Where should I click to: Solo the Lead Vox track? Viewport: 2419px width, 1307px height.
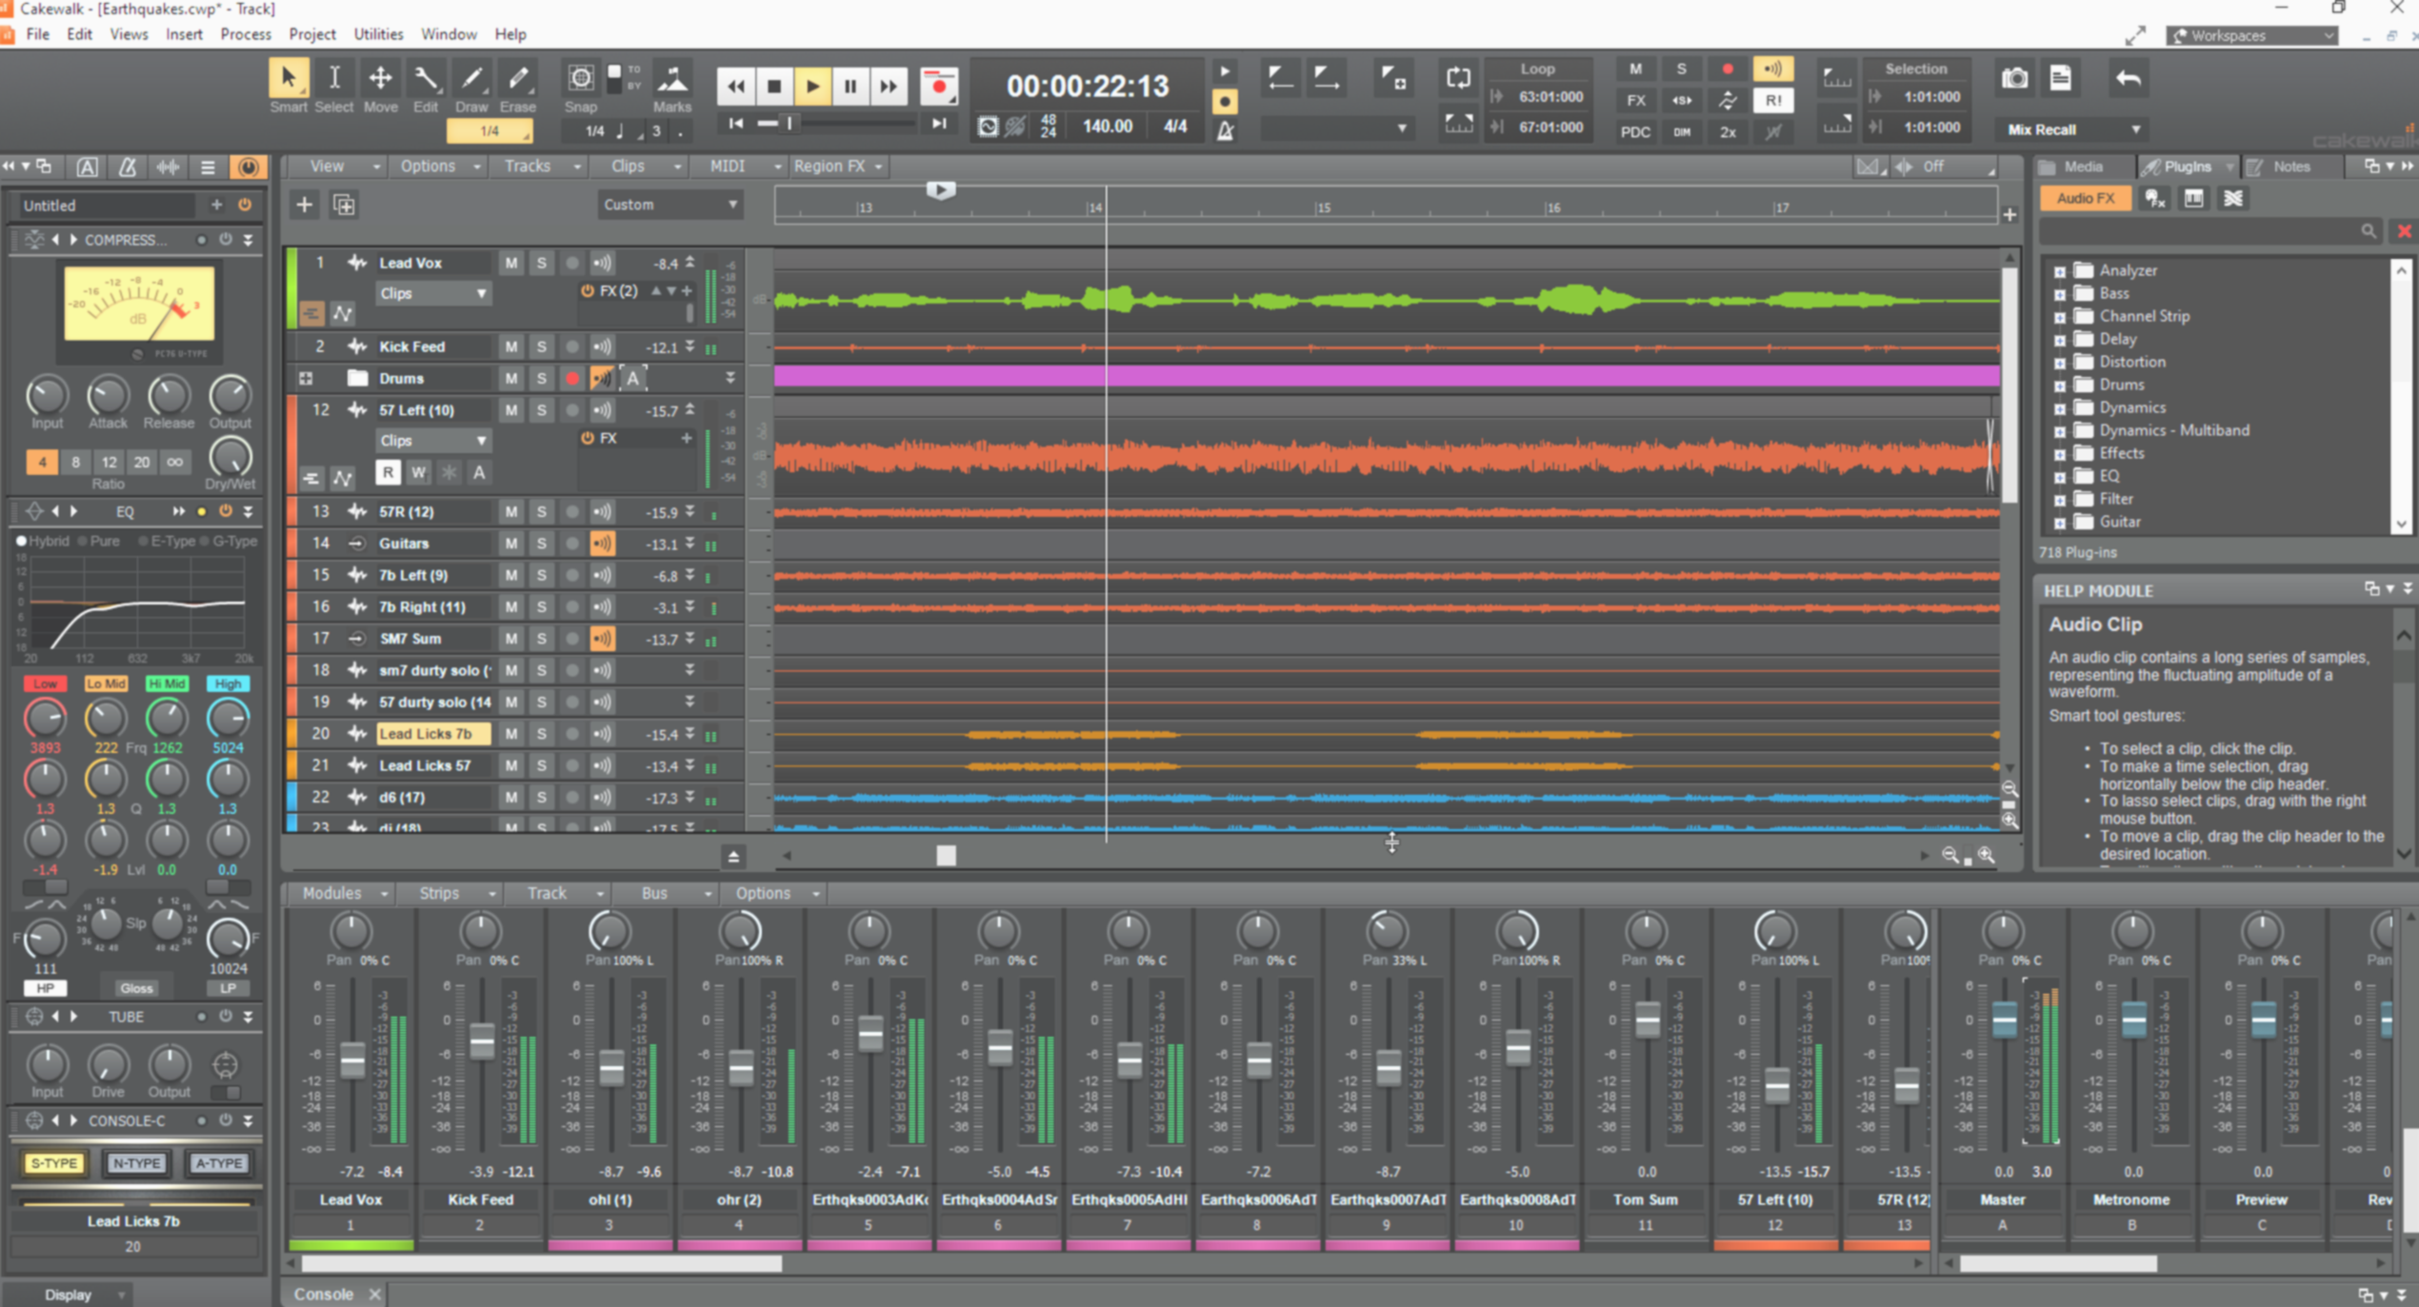541,263
